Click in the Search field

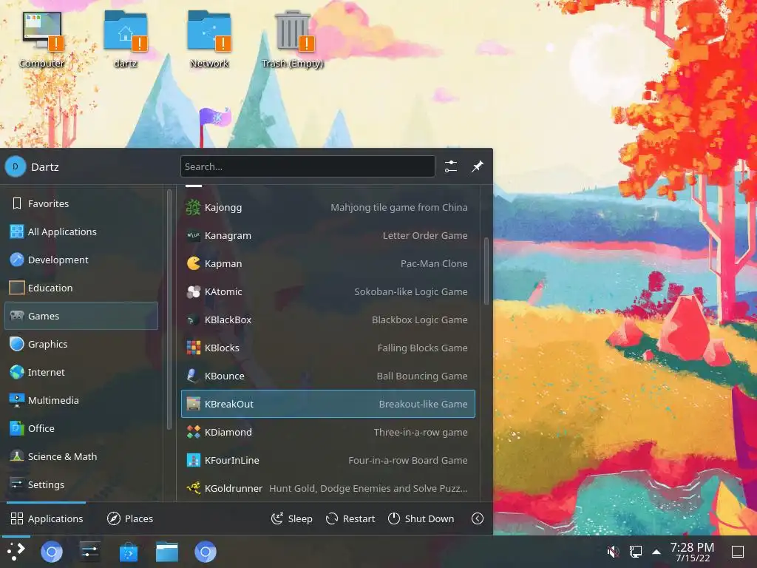[308, 166]
